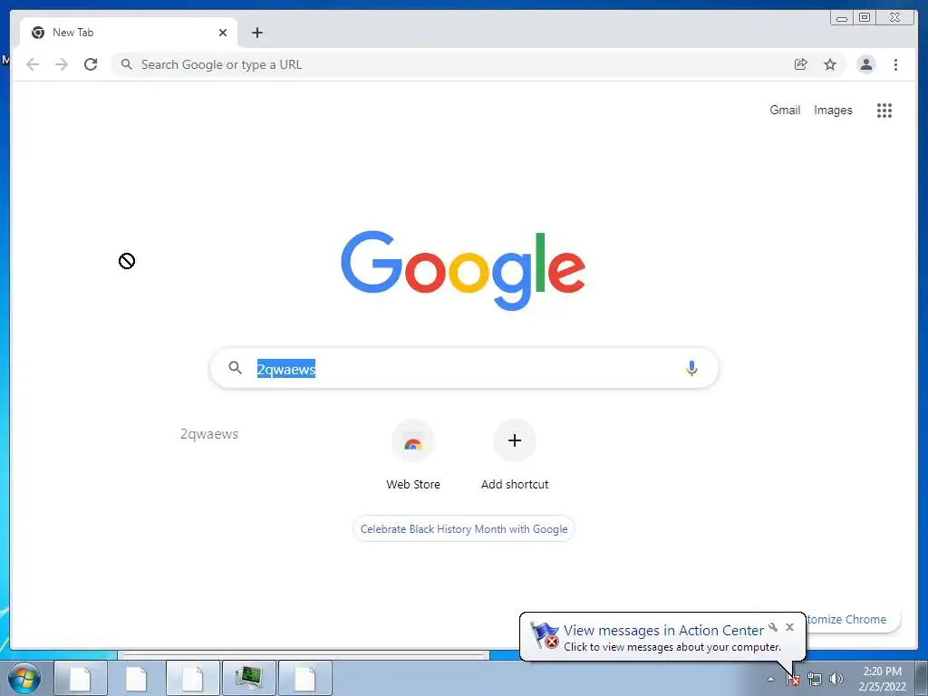Open the share this page icon
Image resolution: width=928 pixels, height=696 pixels.
[x=800, y=64]
